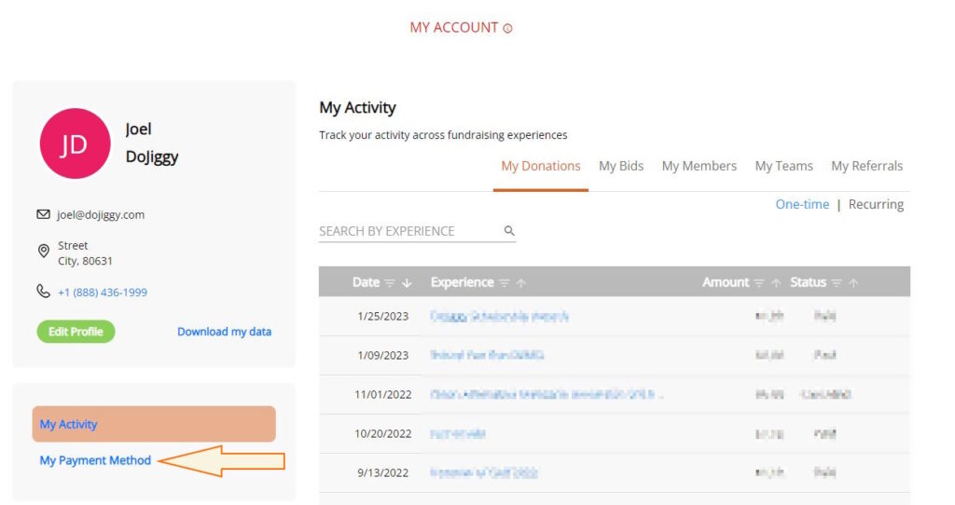Viewport: 955px width, 505px height.
Task: Click the Date column header
Action: coord(366,282)
